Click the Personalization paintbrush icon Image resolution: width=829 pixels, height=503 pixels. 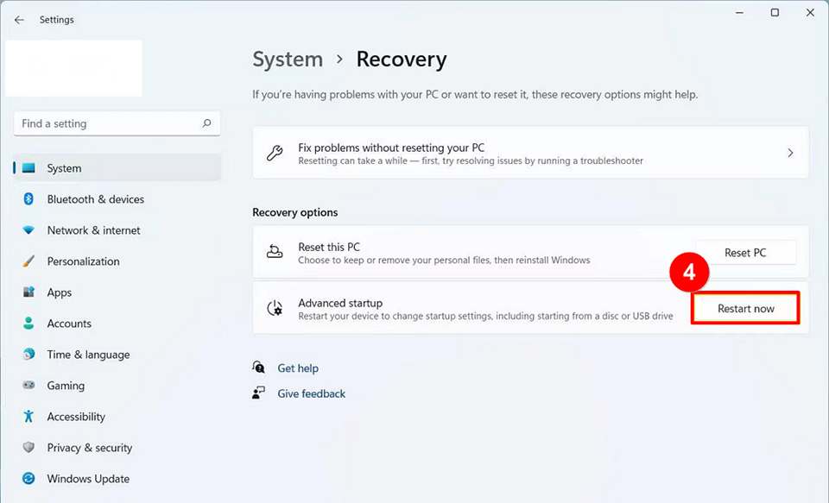28,261
